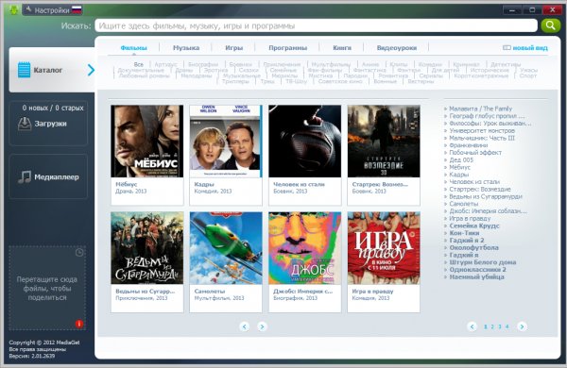Click Побочный эффект in the list

pyautogui.click(x=475, y=153)
